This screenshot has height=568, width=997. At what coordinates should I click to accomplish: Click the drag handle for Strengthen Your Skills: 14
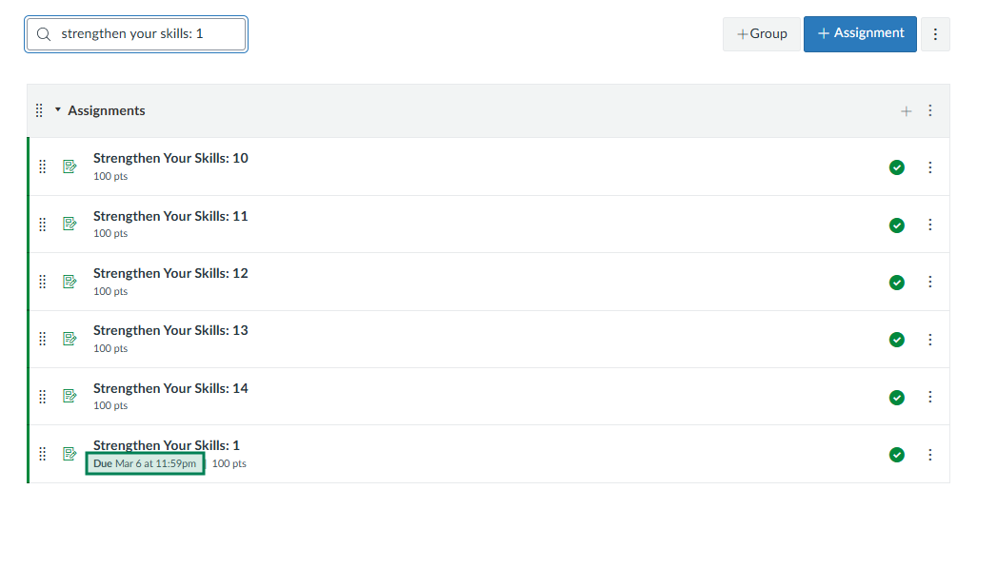point(42,397)
